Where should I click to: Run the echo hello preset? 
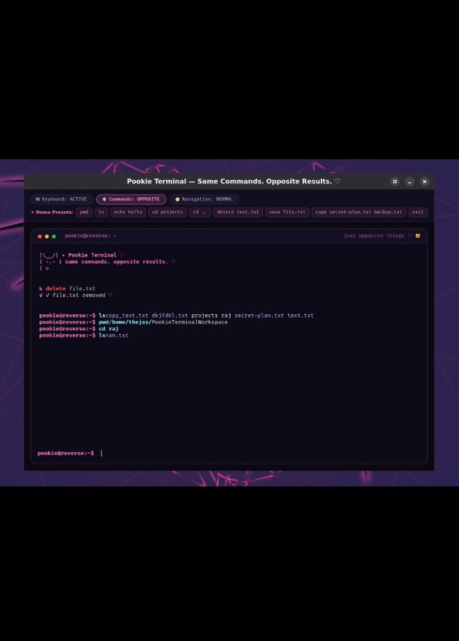pos(128,212)
